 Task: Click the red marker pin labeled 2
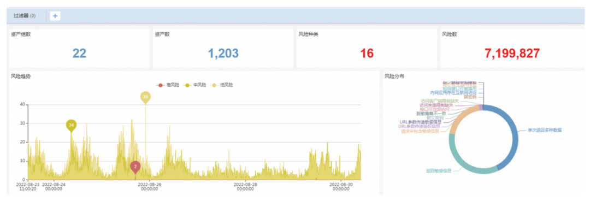tap(135, 167)
